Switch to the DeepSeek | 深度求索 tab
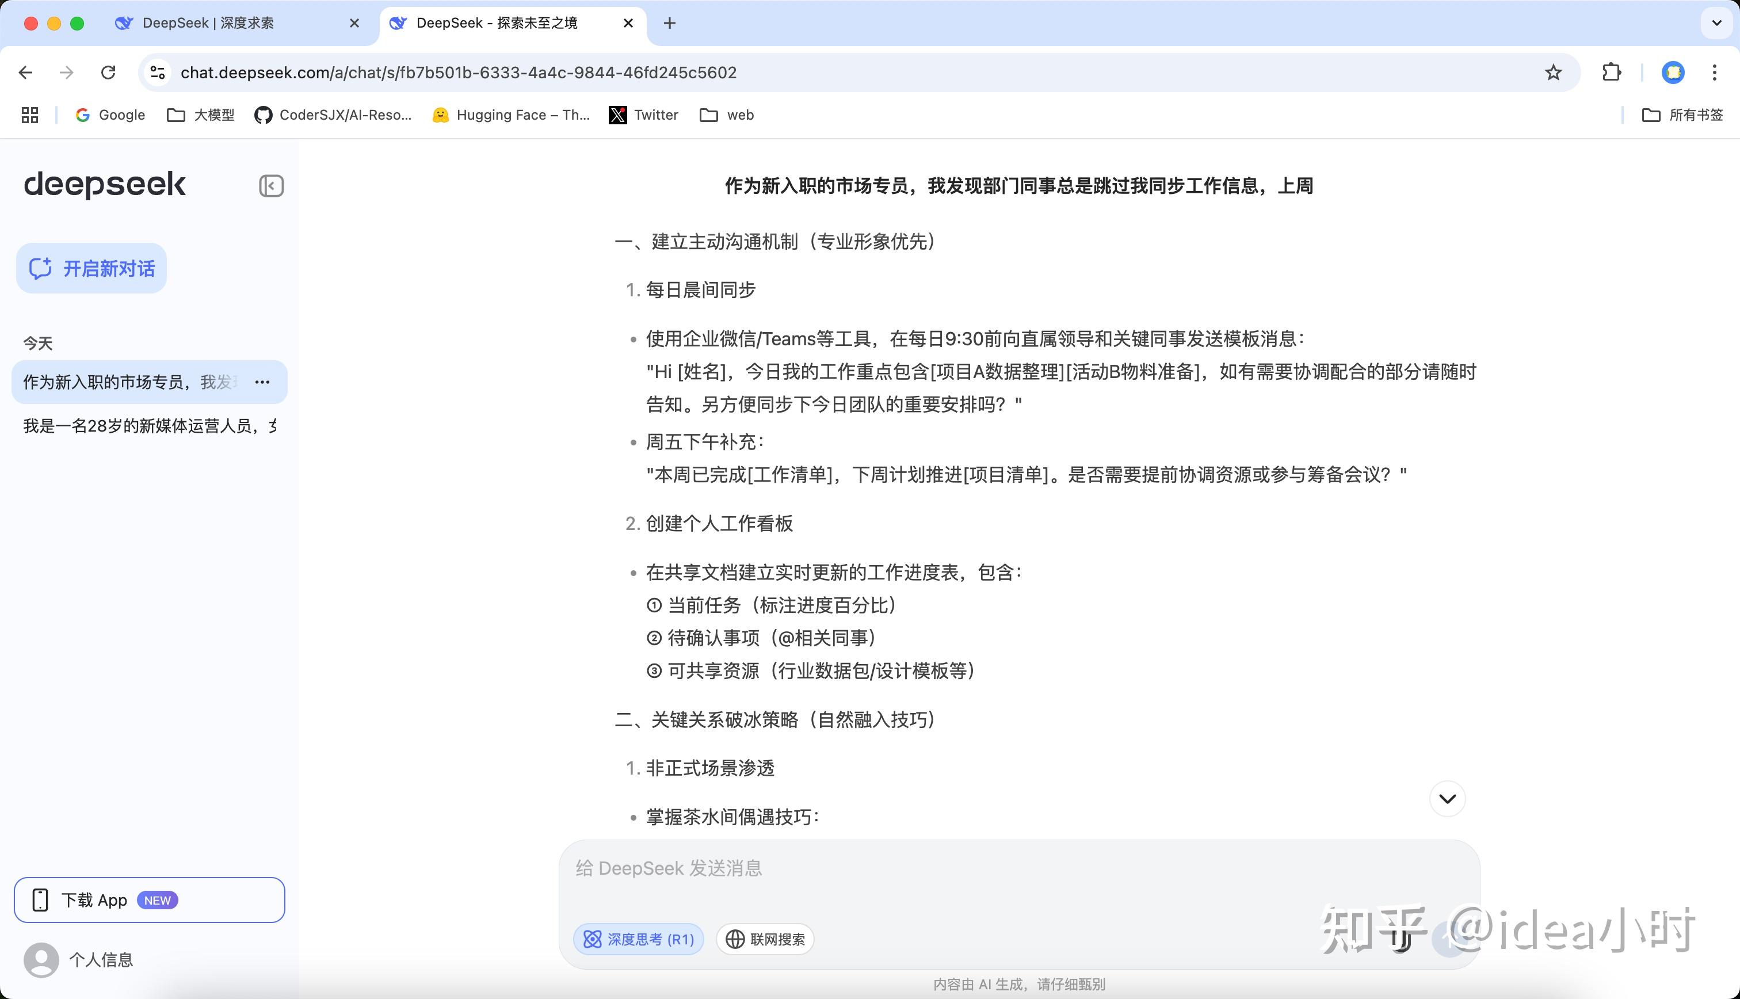 coord(208,24)
